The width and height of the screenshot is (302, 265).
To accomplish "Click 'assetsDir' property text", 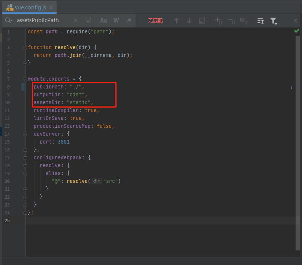I will 47,103.
